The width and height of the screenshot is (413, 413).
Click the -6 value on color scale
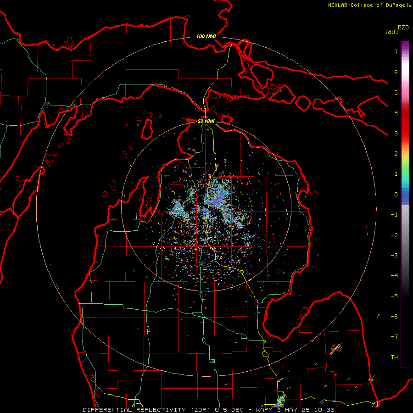394,317
